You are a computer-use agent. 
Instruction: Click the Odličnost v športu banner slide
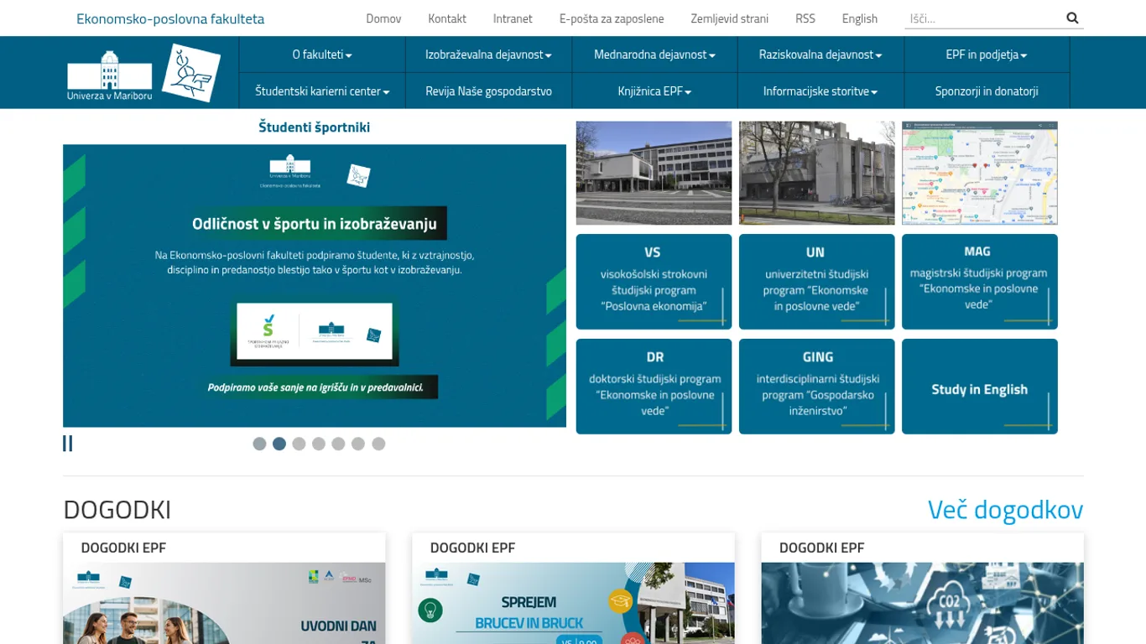315,286
